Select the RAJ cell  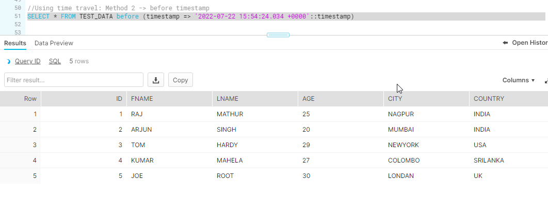pyautogui.click(x=169, y=114)
